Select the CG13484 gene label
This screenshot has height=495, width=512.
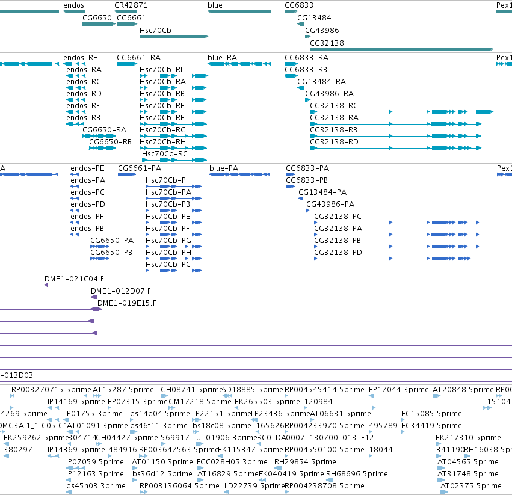(314, 17)
